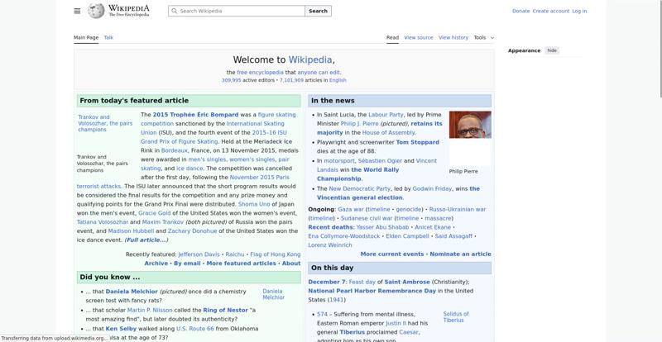Click the Search button
Screen dimensions: 662x342
[x=318, y=12]
